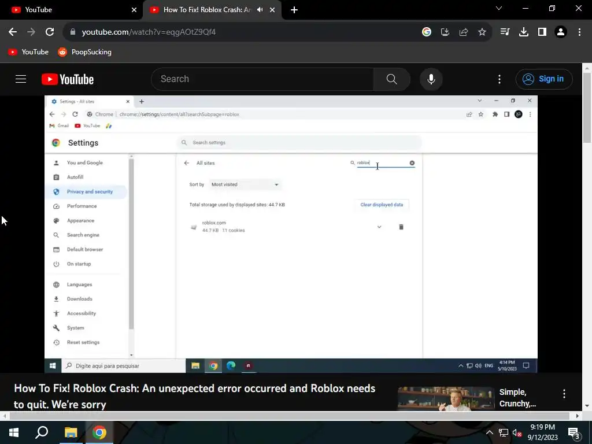Click the Chrome taskbar icon
The width and height of the screenshot is (592, 444).
tap(99, 432)
